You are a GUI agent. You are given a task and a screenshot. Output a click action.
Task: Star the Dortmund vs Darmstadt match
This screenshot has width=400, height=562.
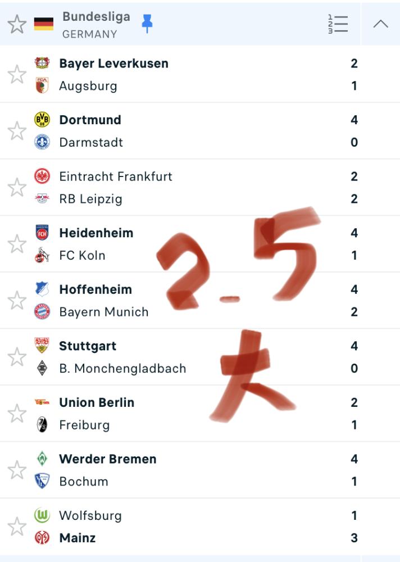17,131
